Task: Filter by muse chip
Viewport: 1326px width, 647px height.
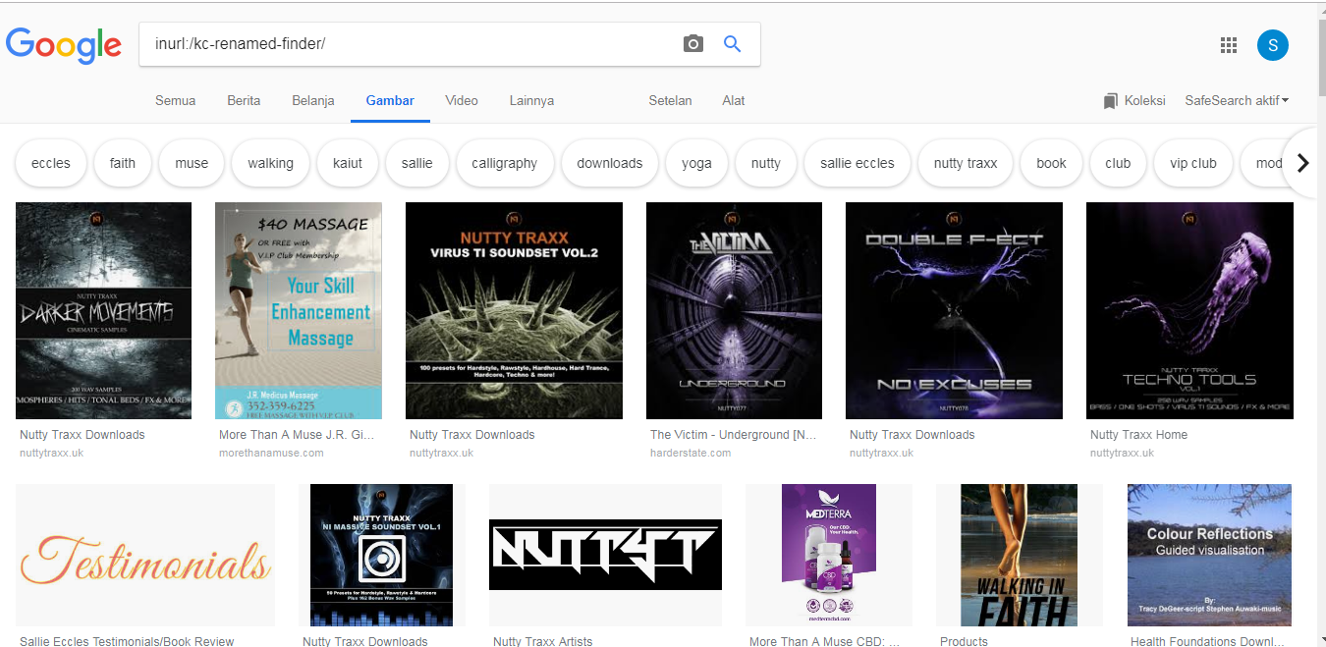Action: tap(192, 163)
